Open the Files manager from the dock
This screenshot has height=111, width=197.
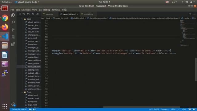tap(5, 45)
